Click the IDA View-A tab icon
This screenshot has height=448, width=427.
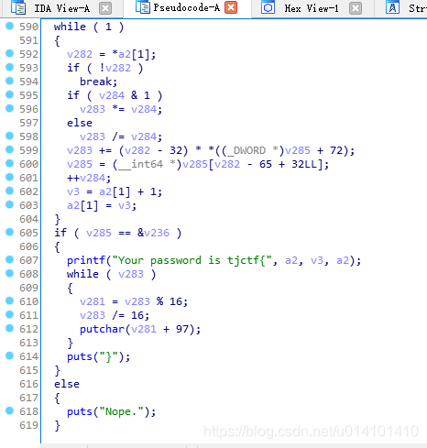(x=18, y=7)
